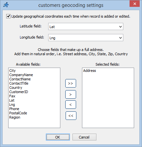
Task: Select City in Available fields
Action: tap(12, 71)
